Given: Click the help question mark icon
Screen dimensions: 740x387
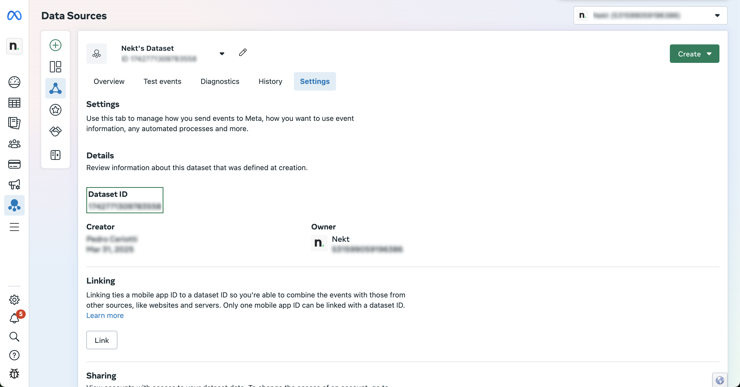Looking at the screenshot, I should coord(14,355).
